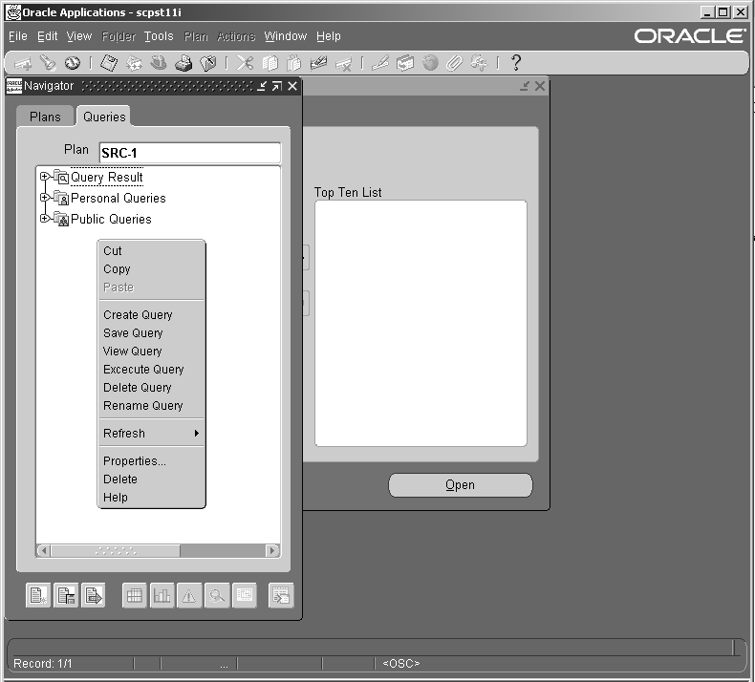Click the Show Navigator compass icon
This screenshot has height=682, width=755.
point(73,63)
